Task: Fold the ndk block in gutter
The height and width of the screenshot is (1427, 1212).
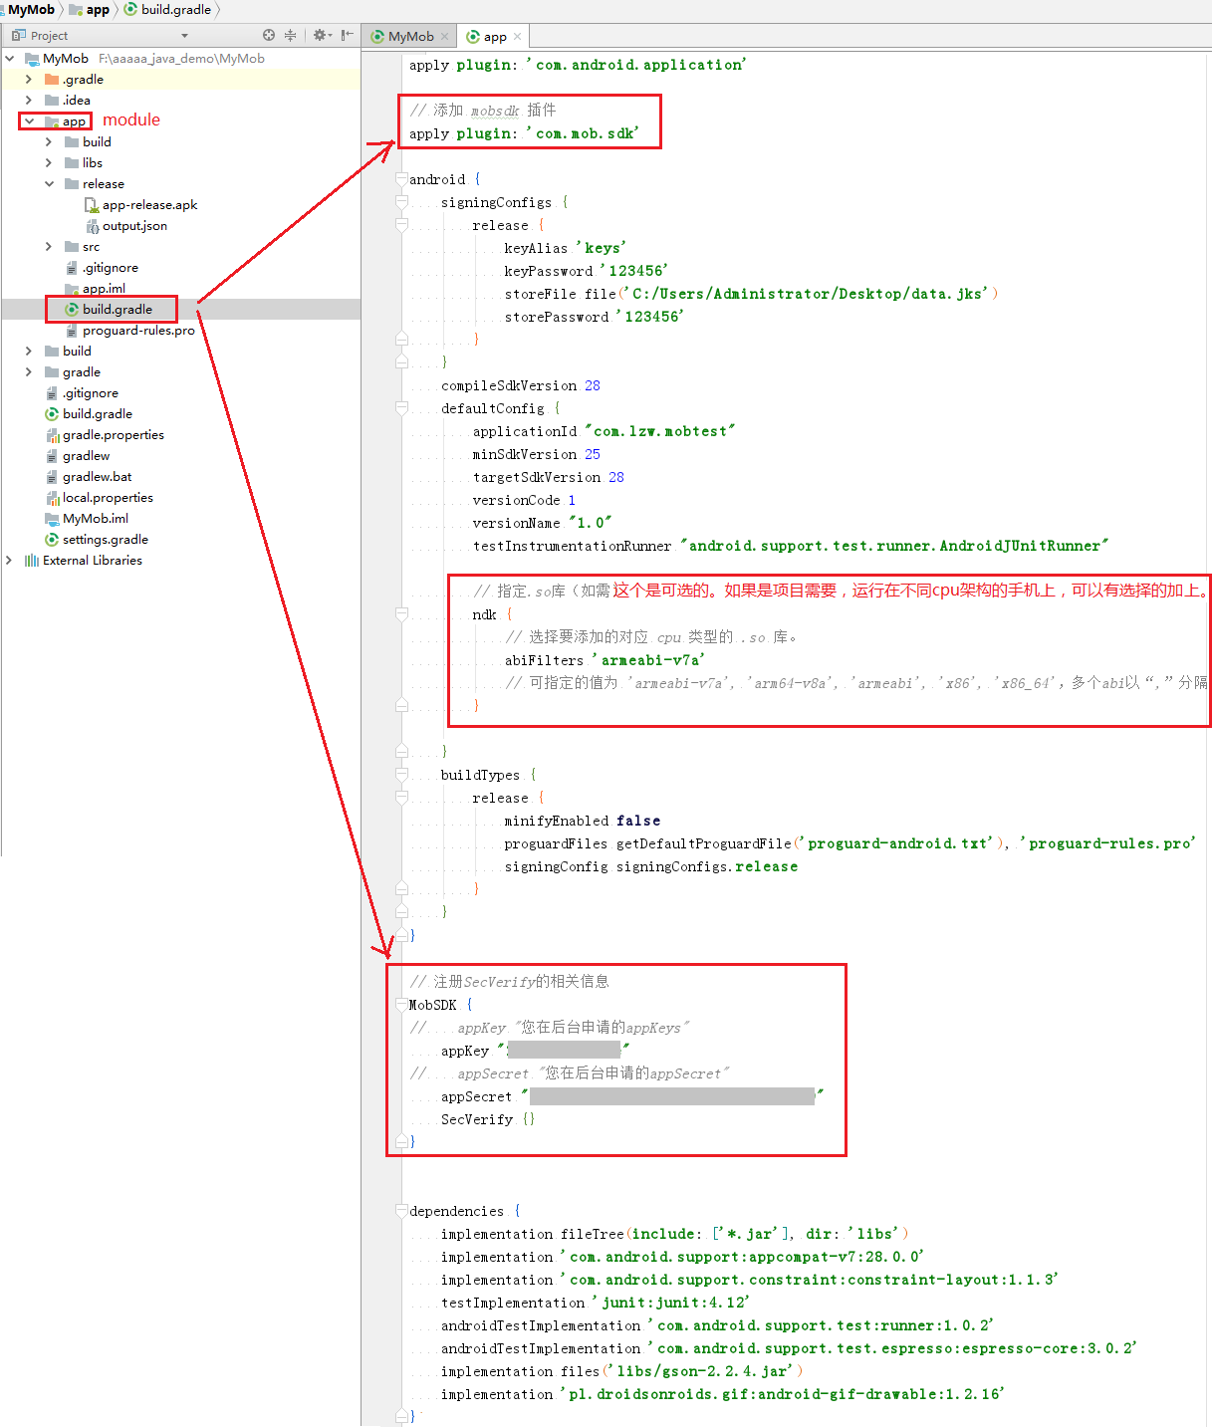Action: pos(401,614)
